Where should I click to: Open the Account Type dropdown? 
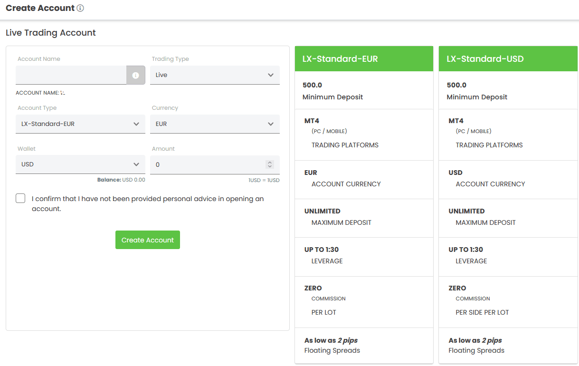tap(80, 124)
